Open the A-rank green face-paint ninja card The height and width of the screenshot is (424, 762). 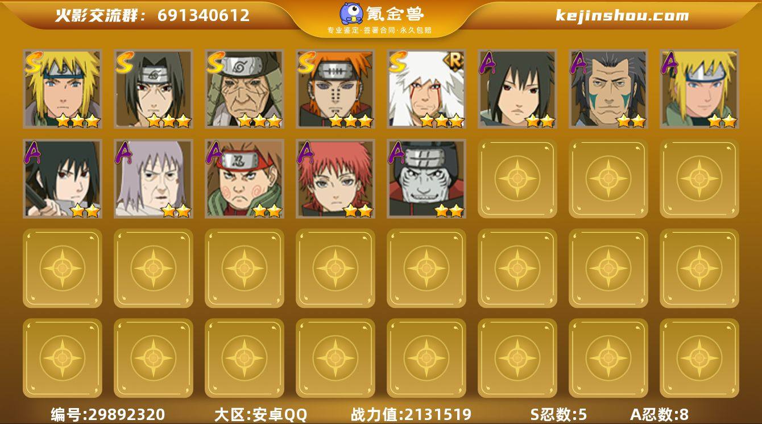tap(608, 89)
